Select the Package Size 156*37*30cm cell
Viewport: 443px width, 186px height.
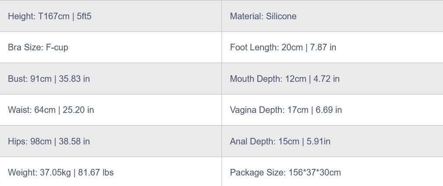[285, 172]
